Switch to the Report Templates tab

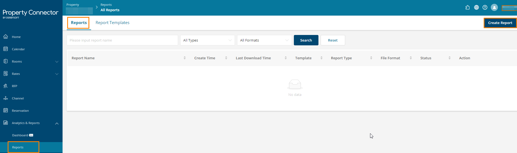(113, 23)
